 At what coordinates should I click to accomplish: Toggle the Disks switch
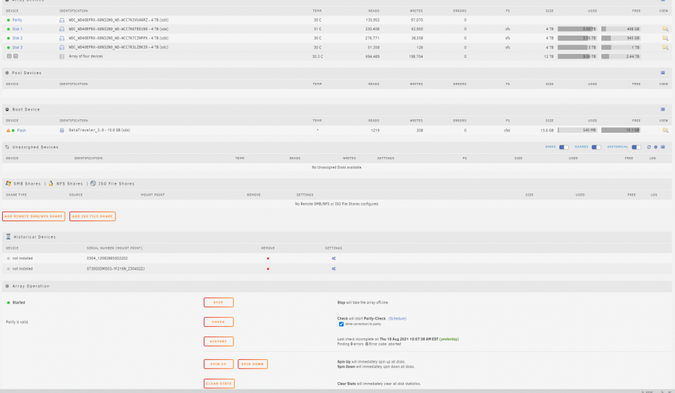(x=564, y=147)
